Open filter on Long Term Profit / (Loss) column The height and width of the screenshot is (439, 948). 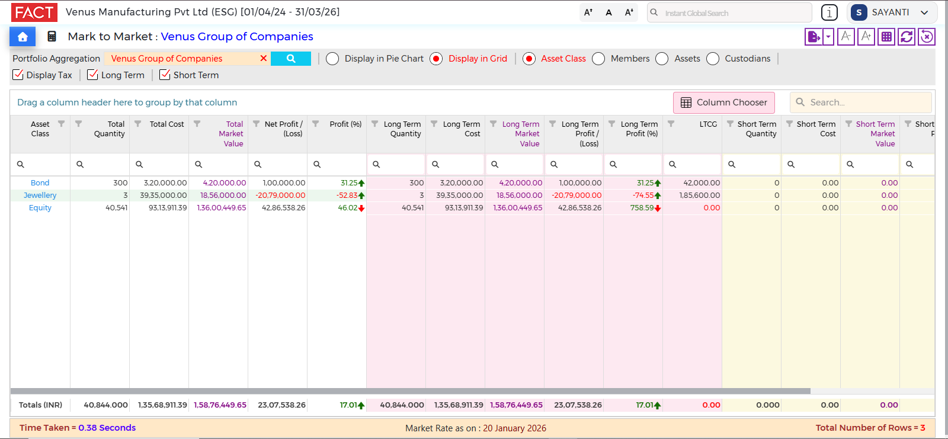(552, 124)
